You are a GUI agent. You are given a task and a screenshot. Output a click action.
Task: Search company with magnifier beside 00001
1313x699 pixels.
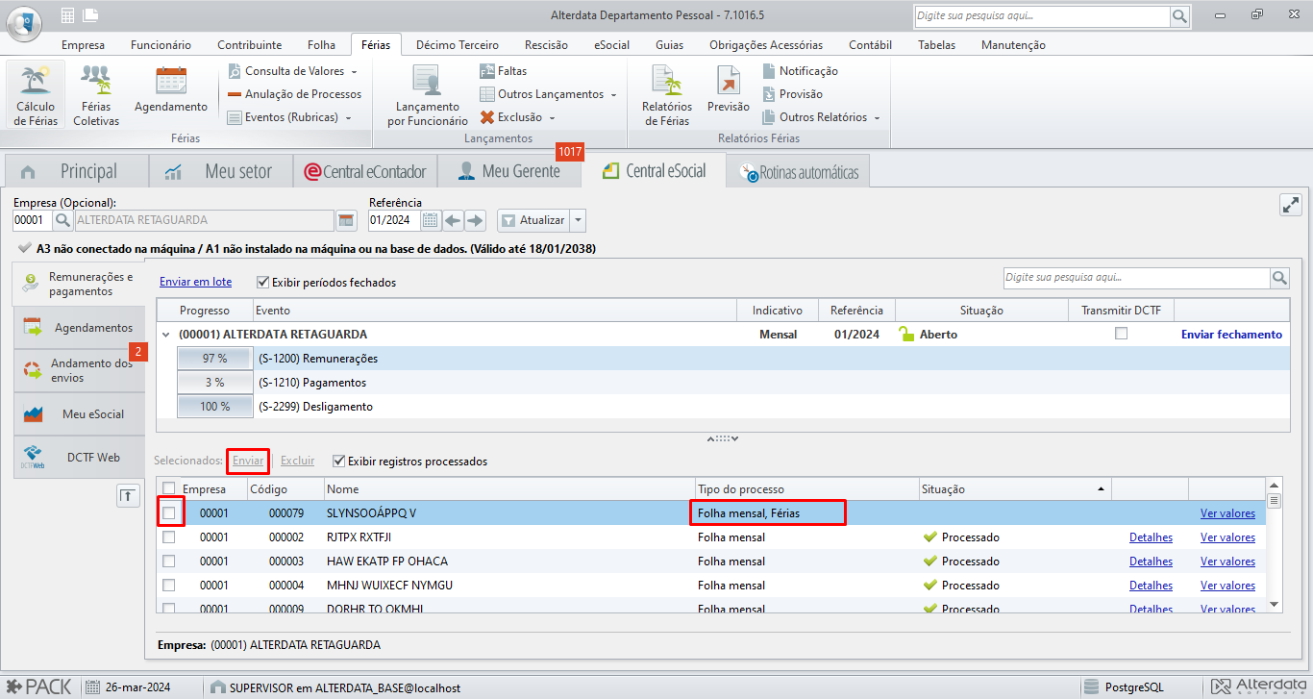pyautogui.click(x=62, y=220)
